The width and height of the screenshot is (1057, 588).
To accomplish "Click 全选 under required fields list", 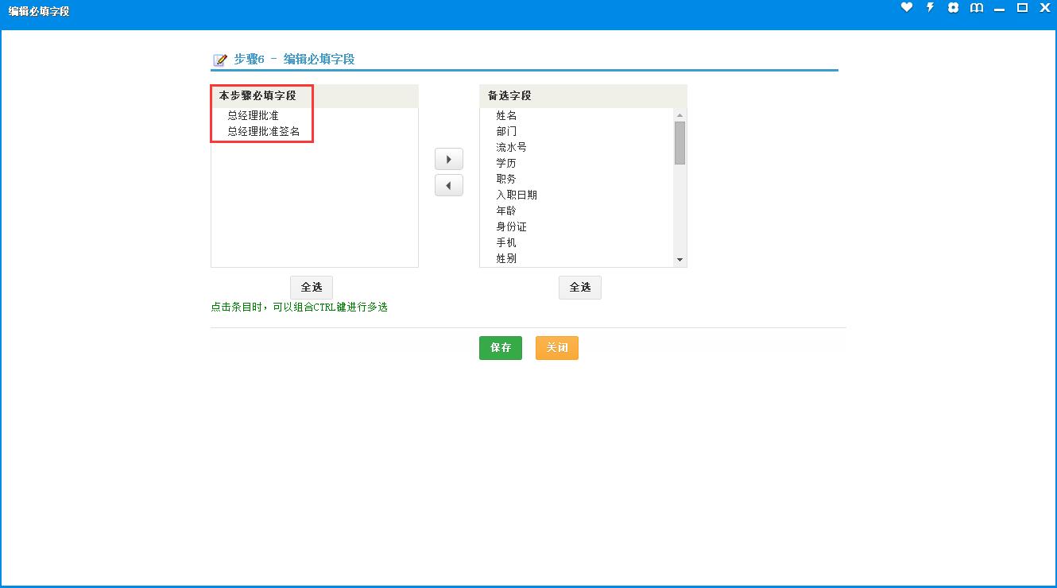I will click(x=312, y=287).
